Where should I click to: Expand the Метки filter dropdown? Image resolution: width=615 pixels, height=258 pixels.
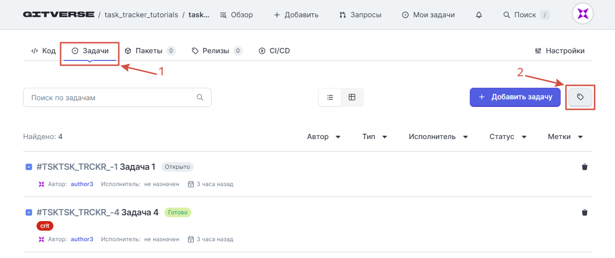(565, 137)
